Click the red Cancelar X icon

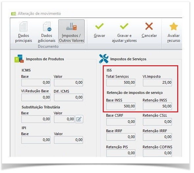point(149,26)
